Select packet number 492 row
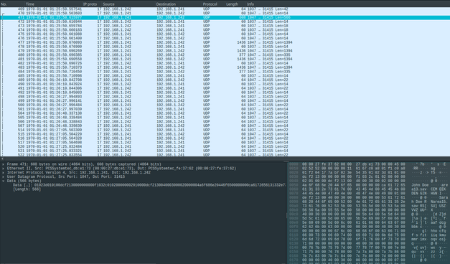 pos(225,93)
